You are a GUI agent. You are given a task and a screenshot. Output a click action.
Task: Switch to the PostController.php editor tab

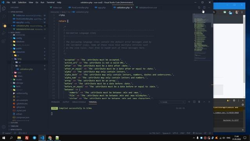[79, 7]
